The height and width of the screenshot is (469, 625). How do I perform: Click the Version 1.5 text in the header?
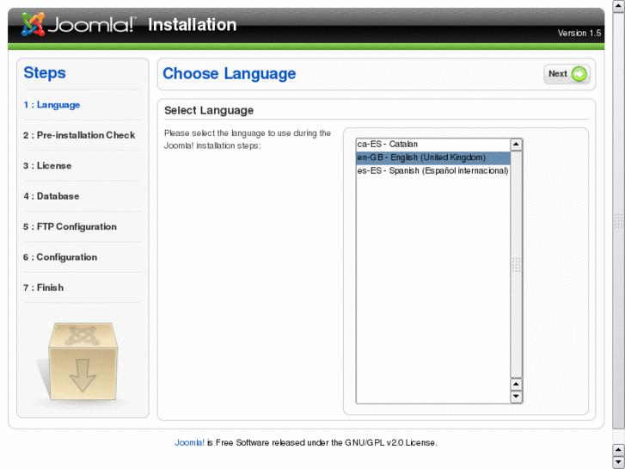[x=579, y=33]
